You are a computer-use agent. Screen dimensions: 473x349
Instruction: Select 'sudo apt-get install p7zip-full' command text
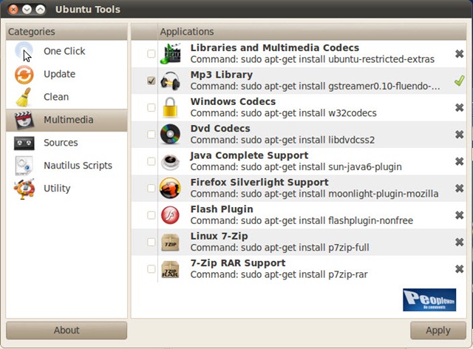tap(304, 248)
